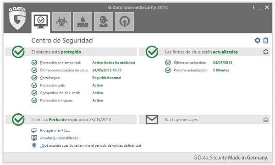Select the Comprobación de e-mail label

click(60, 93)
